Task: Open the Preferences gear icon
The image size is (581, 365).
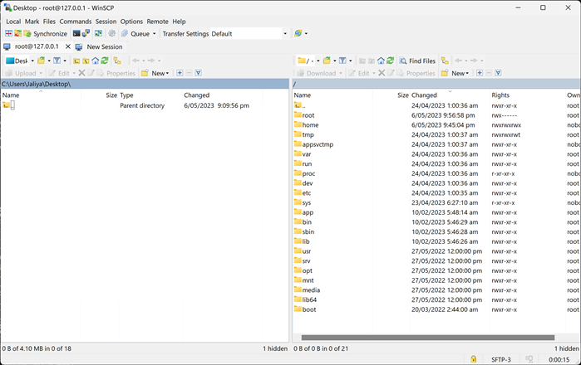Action: click(x=112, y=34)
